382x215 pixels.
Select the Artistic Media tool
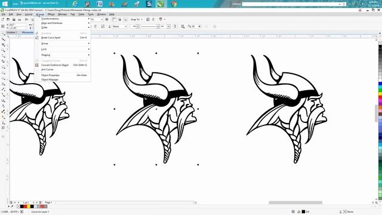pos(3,62)
